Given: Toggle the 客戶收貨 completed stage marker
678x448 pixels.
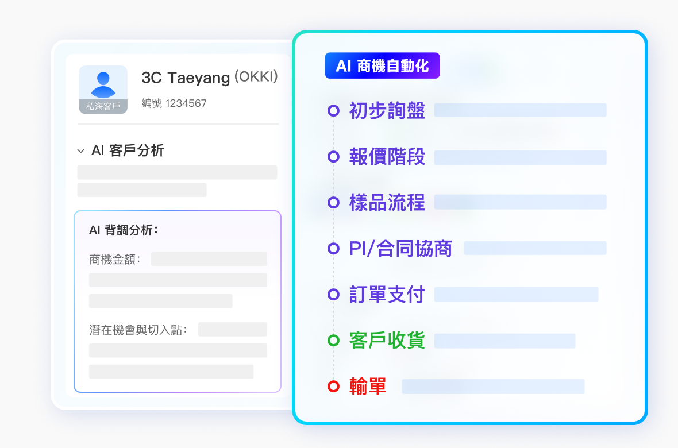Looking at the screenshot, I should tap(334, 340).
